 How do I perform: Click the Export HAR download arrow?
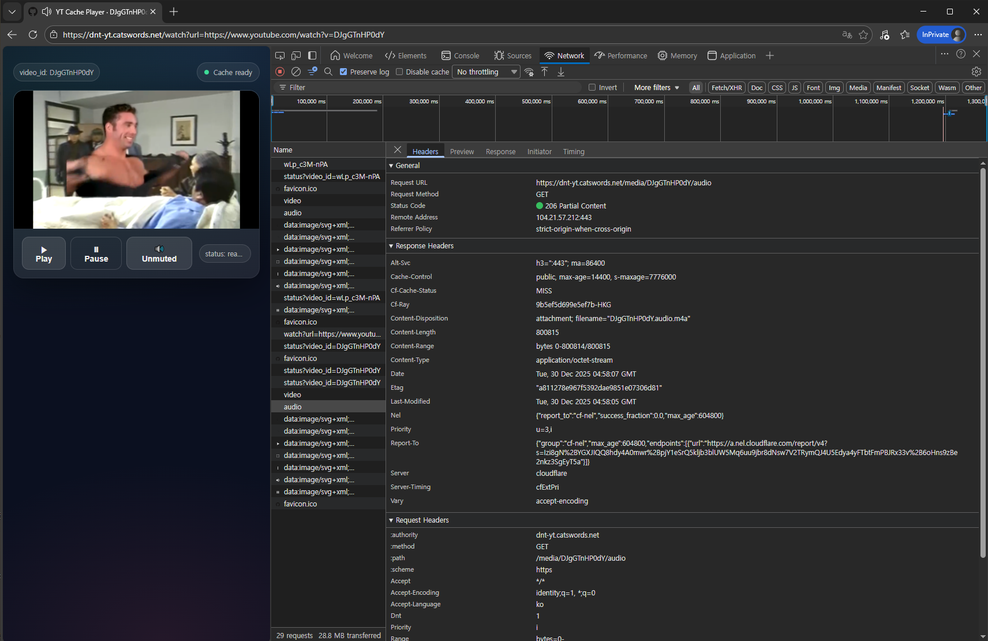click(x=561, y=72)
